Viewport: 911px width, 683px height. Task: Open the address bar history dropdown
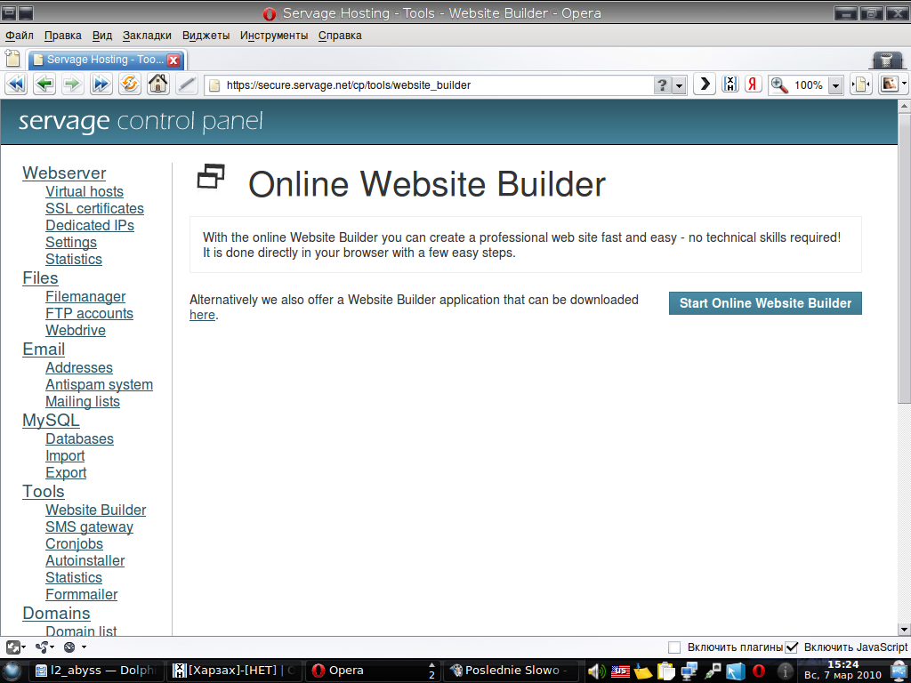679,85
